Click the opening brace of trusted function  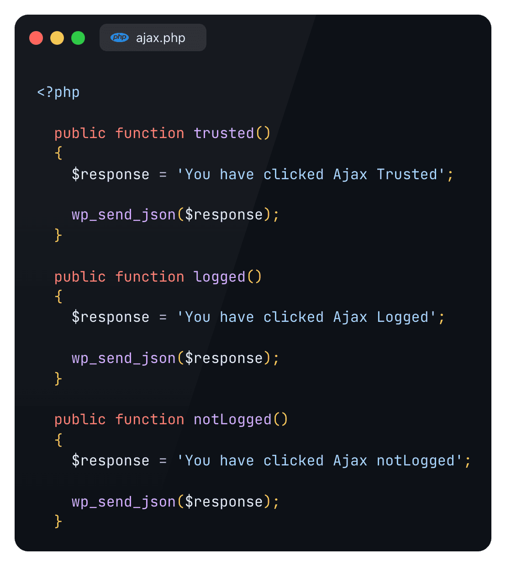coord(58,153)
